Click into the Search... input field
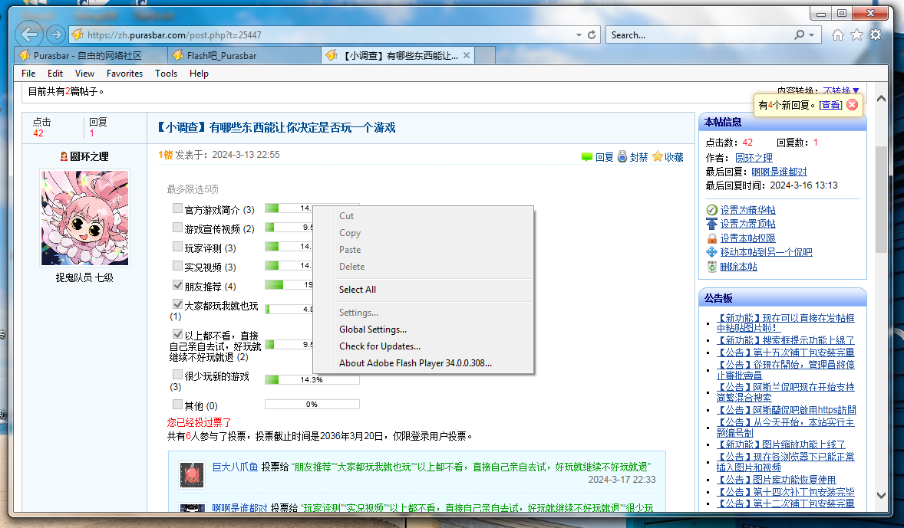The image size is (904, 528). [701, 35]
